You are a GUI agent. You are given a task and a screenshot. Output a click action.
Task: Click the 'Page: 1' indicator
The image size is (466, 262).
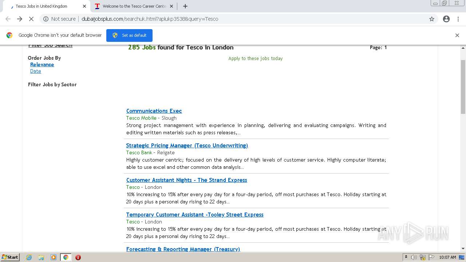point(378,47)
